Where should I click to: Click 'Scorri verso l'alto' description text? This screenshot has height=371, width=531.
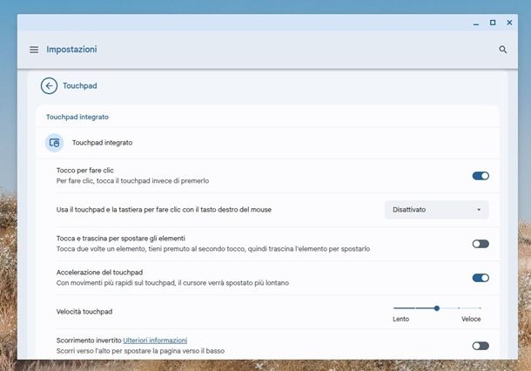[140, 351]
